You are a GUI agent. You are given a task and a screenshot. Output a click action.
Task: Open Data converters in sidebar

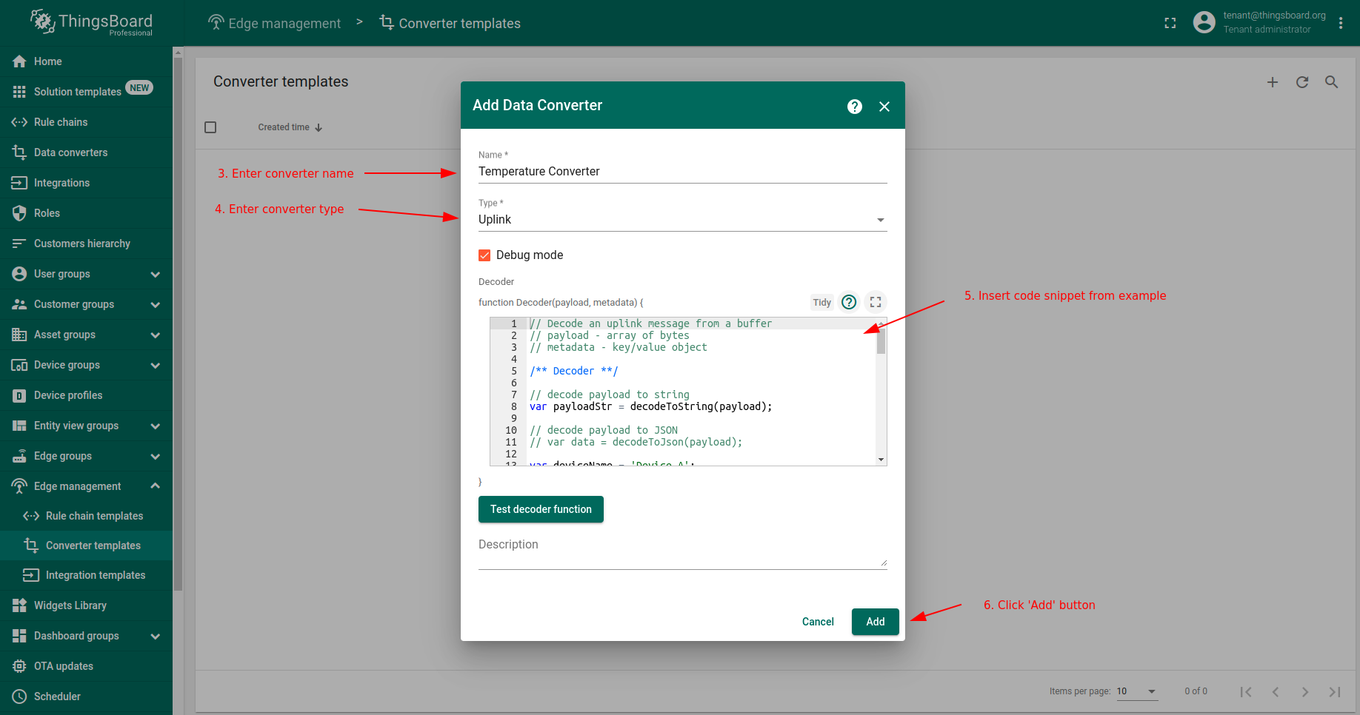click(x=70, y=152)
